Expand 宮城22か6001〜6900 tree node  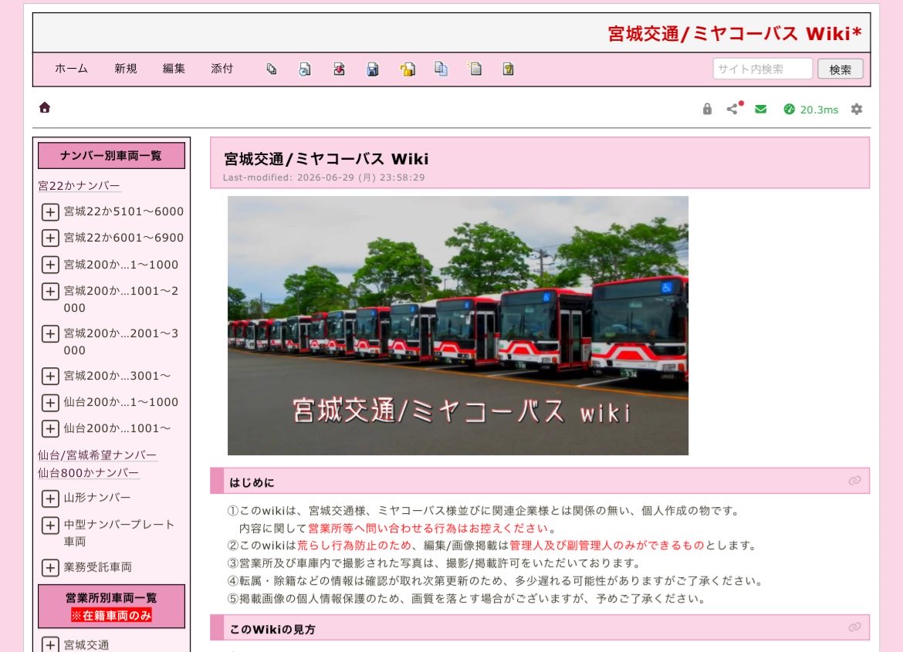(x=50, y=238)
